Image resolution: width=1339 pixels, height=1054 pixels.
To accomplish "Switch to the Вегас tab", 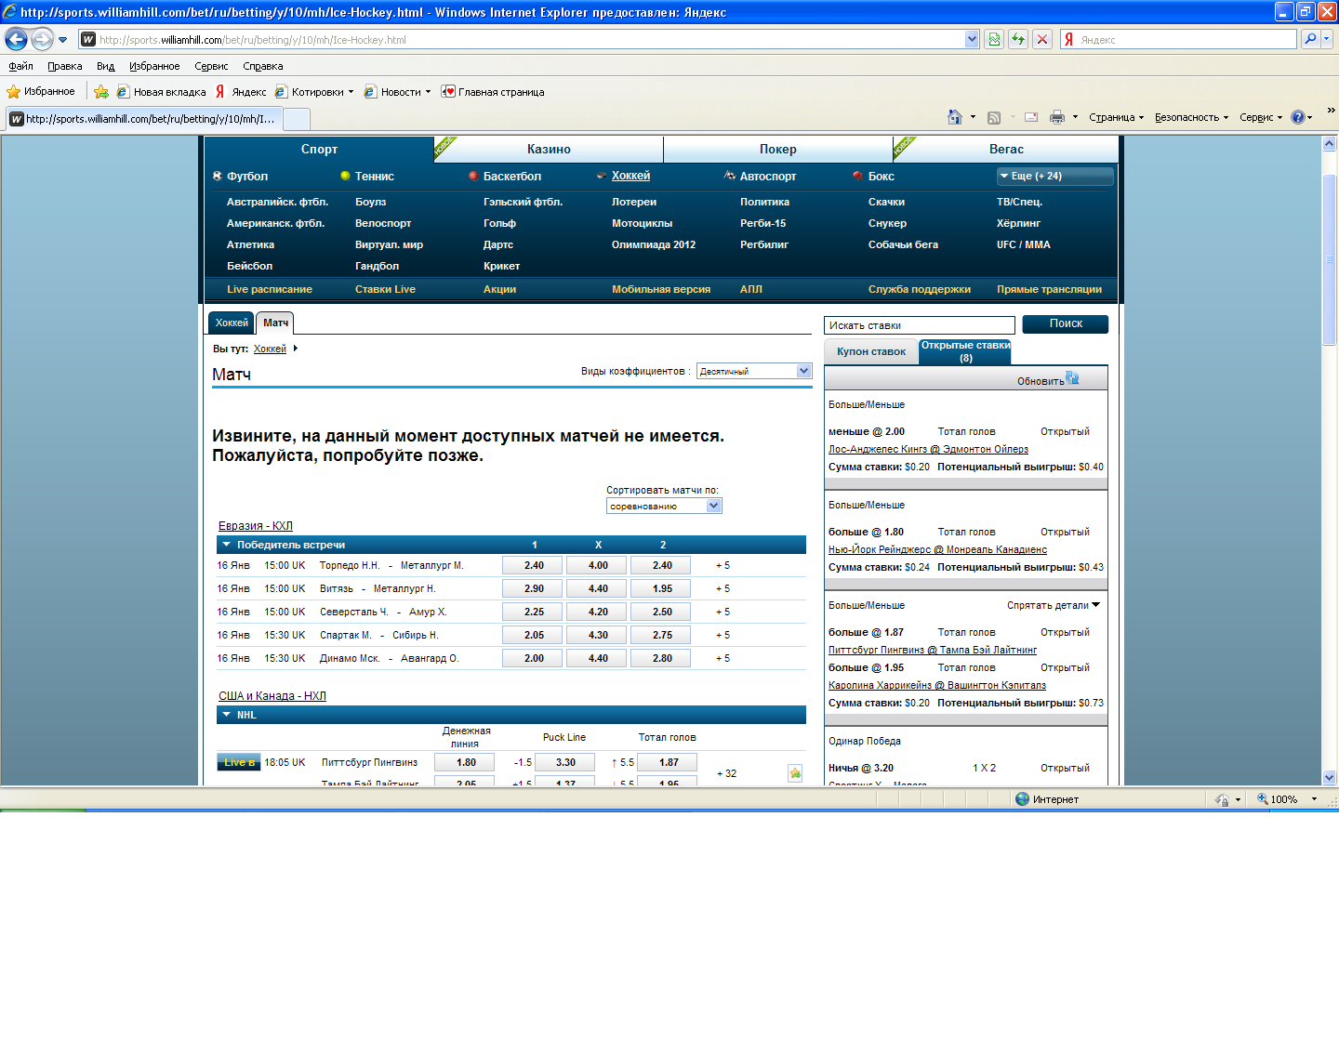I will (1006, 149).
